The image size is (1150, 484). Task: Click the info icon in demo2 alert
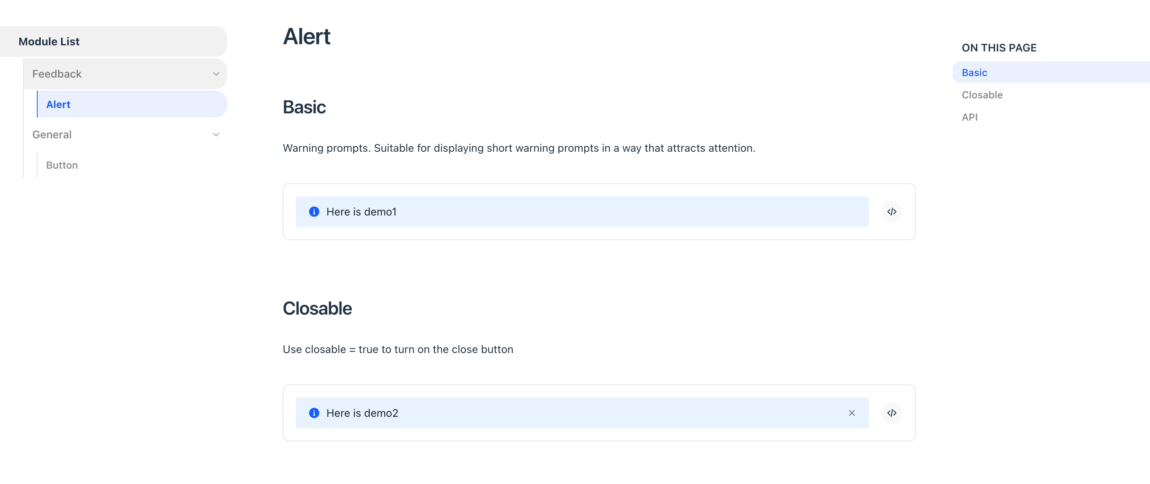314,413
